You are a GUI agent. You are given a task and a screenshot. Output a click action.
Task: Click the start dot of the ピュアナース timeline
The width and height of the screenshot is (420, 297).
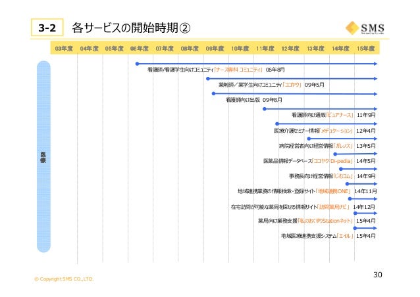click(x=265, y=109)
